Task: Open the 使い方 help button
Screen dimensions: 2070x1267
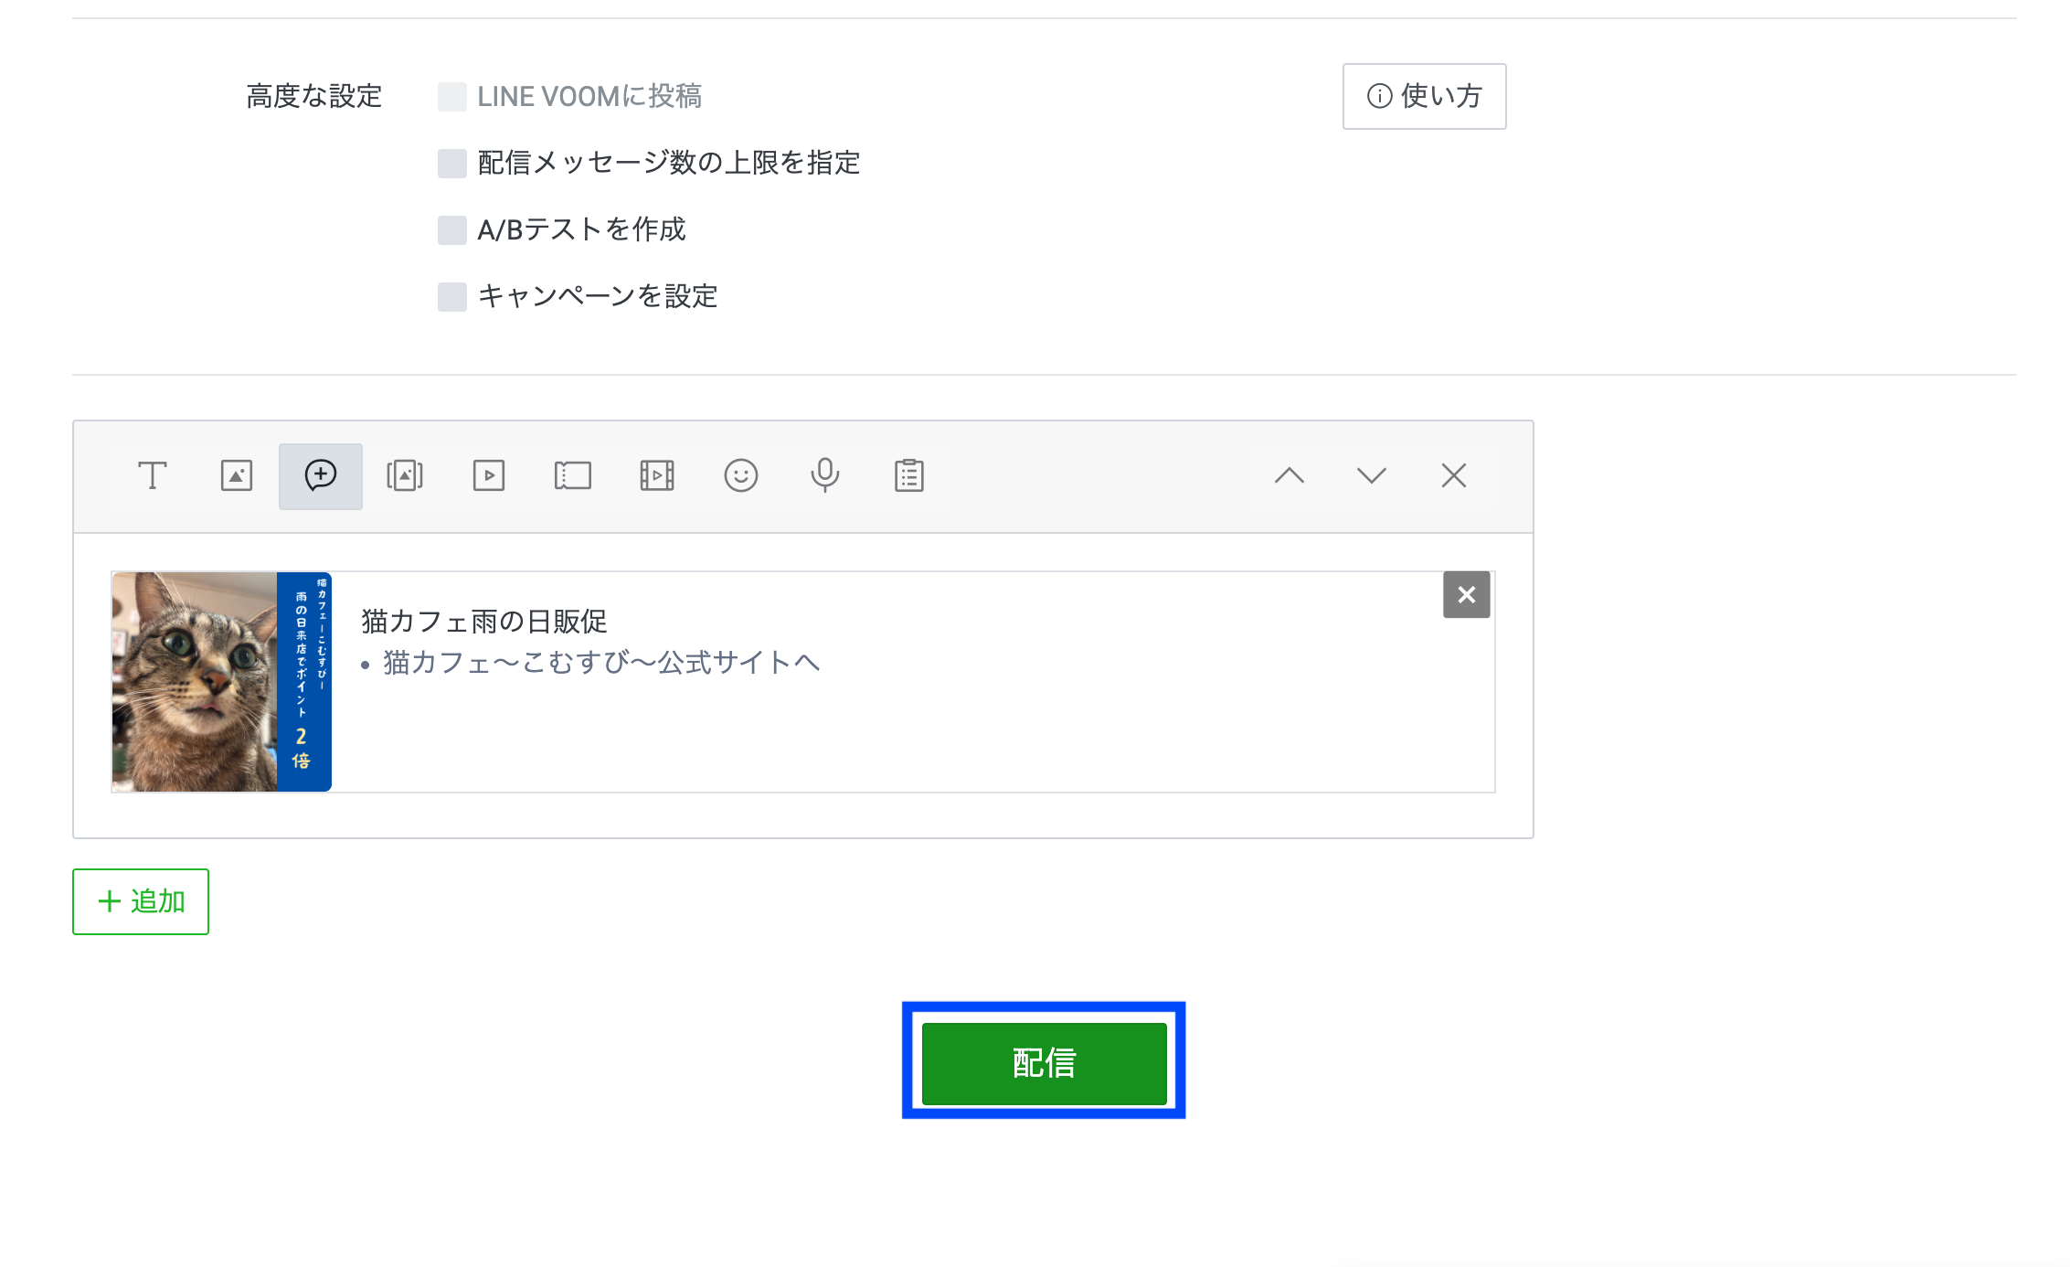Action: pyautogui.click(x=1424, y=97)
